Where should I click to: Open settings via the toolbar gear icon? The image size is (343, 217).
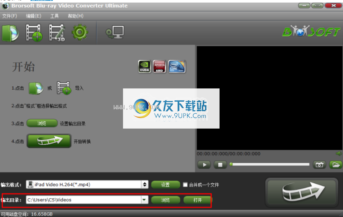point(80,32)
